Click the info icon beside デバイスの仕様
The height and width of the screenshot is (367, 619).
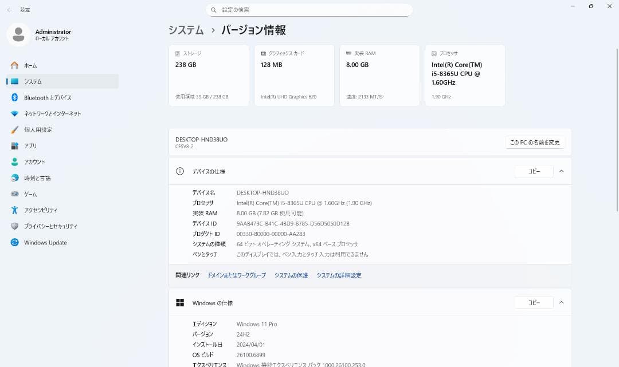[x=180, y=171]
